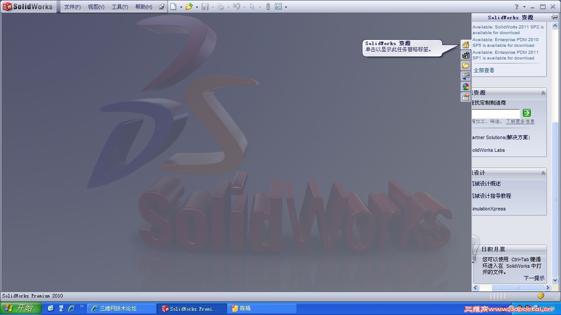Launch Internet Explorer from quick launch

click(x=71, y=308)
